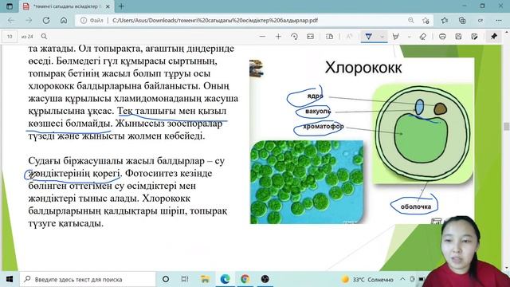Click the chlorococcum cell diagram

pyautogui.click(x=423, y=134)
